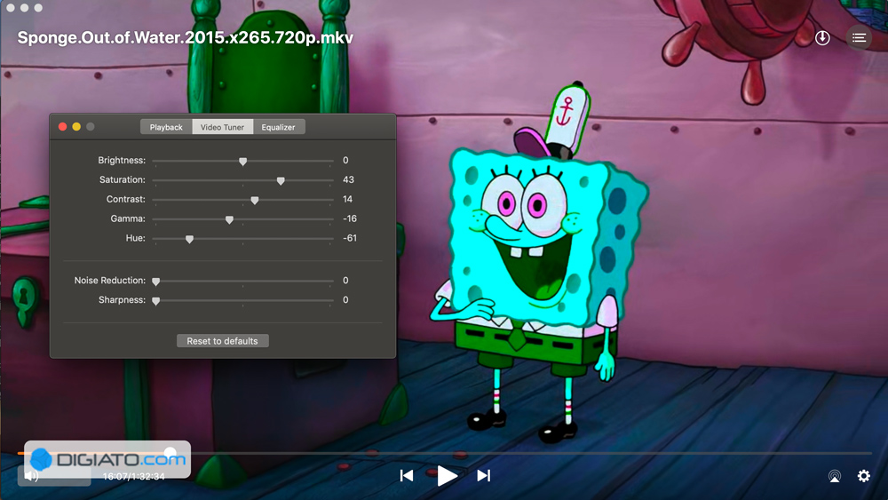Image resolution: width=888 pixels, height=500 pixels.
Task: Start playback with the play button
Action: tap(447, 476)
